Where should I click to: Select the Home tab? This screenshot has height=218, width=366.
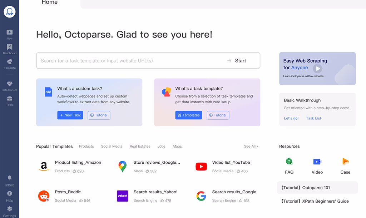[x=50, y=3]
